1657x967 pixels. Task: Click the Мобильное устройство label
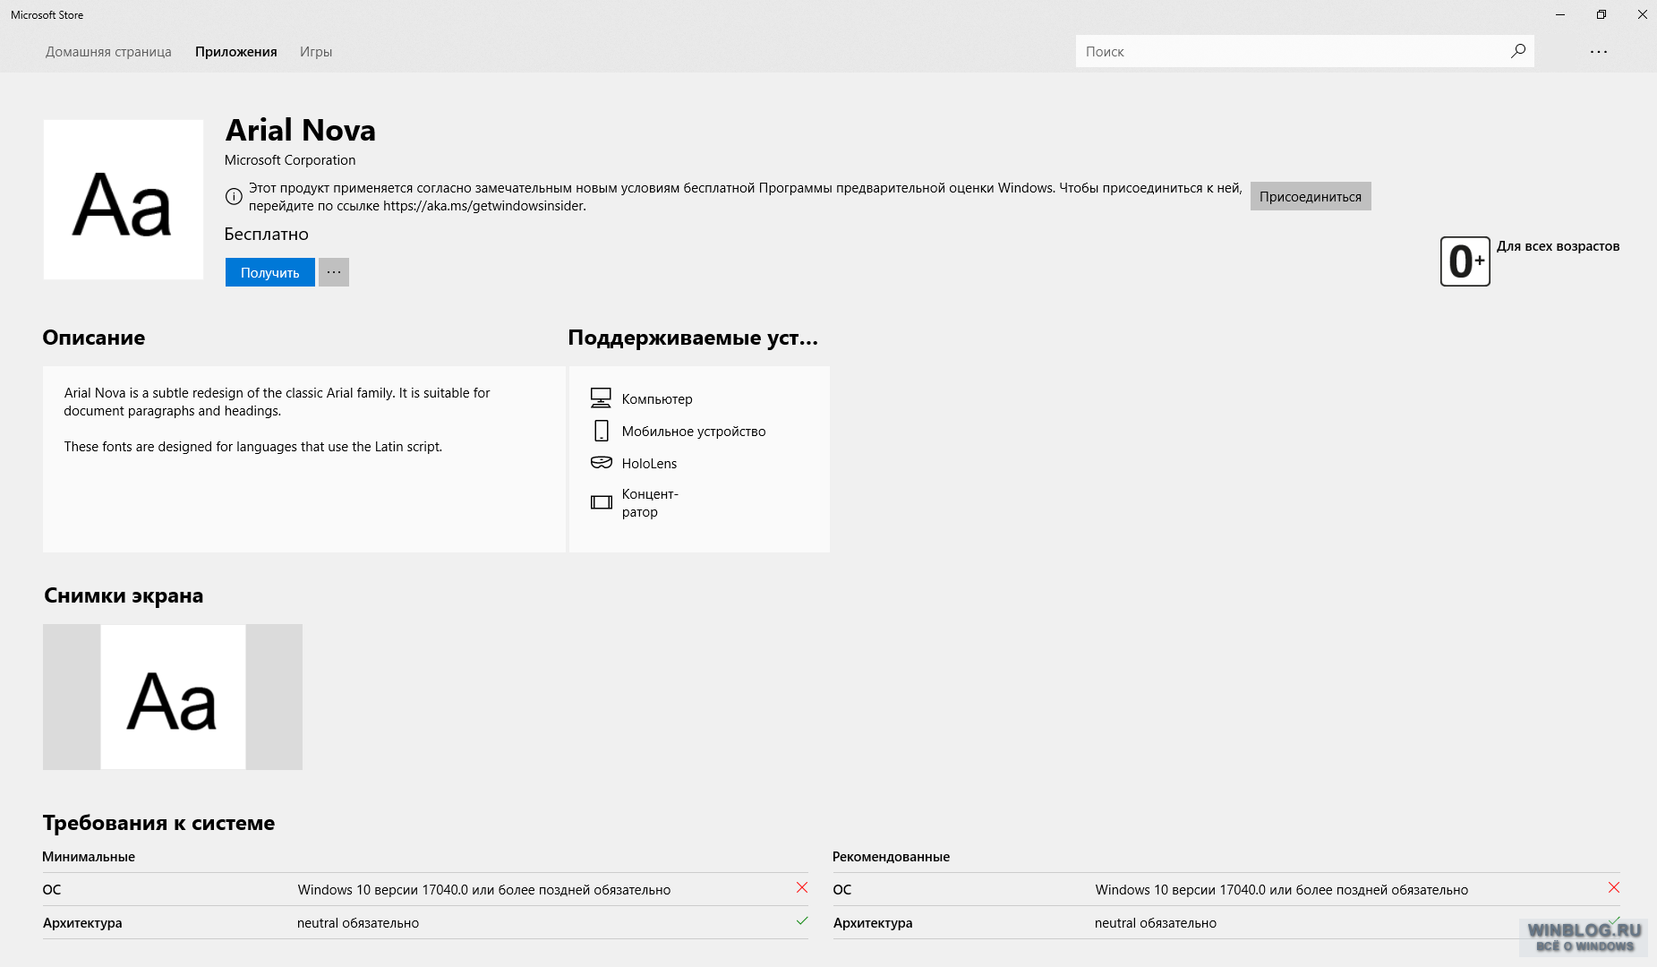694,432
